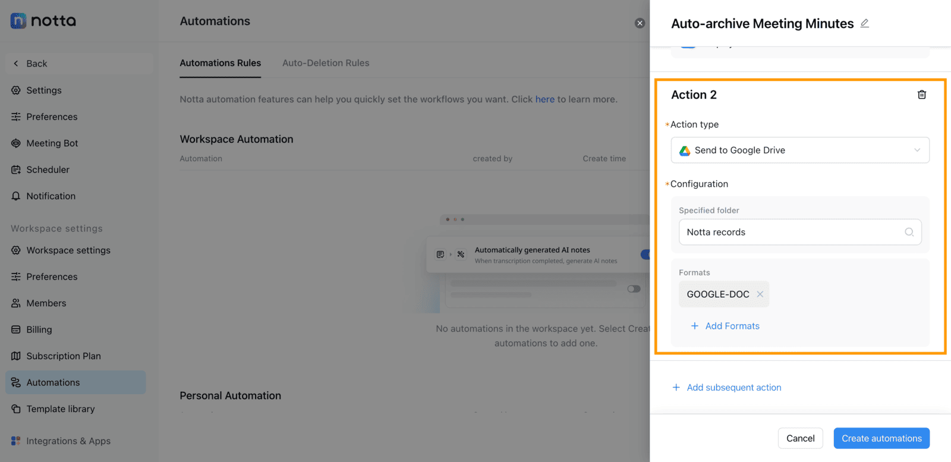Click the Notta logo icon
The width and height of the screenshot is (951, 462).
pos(18,21)
